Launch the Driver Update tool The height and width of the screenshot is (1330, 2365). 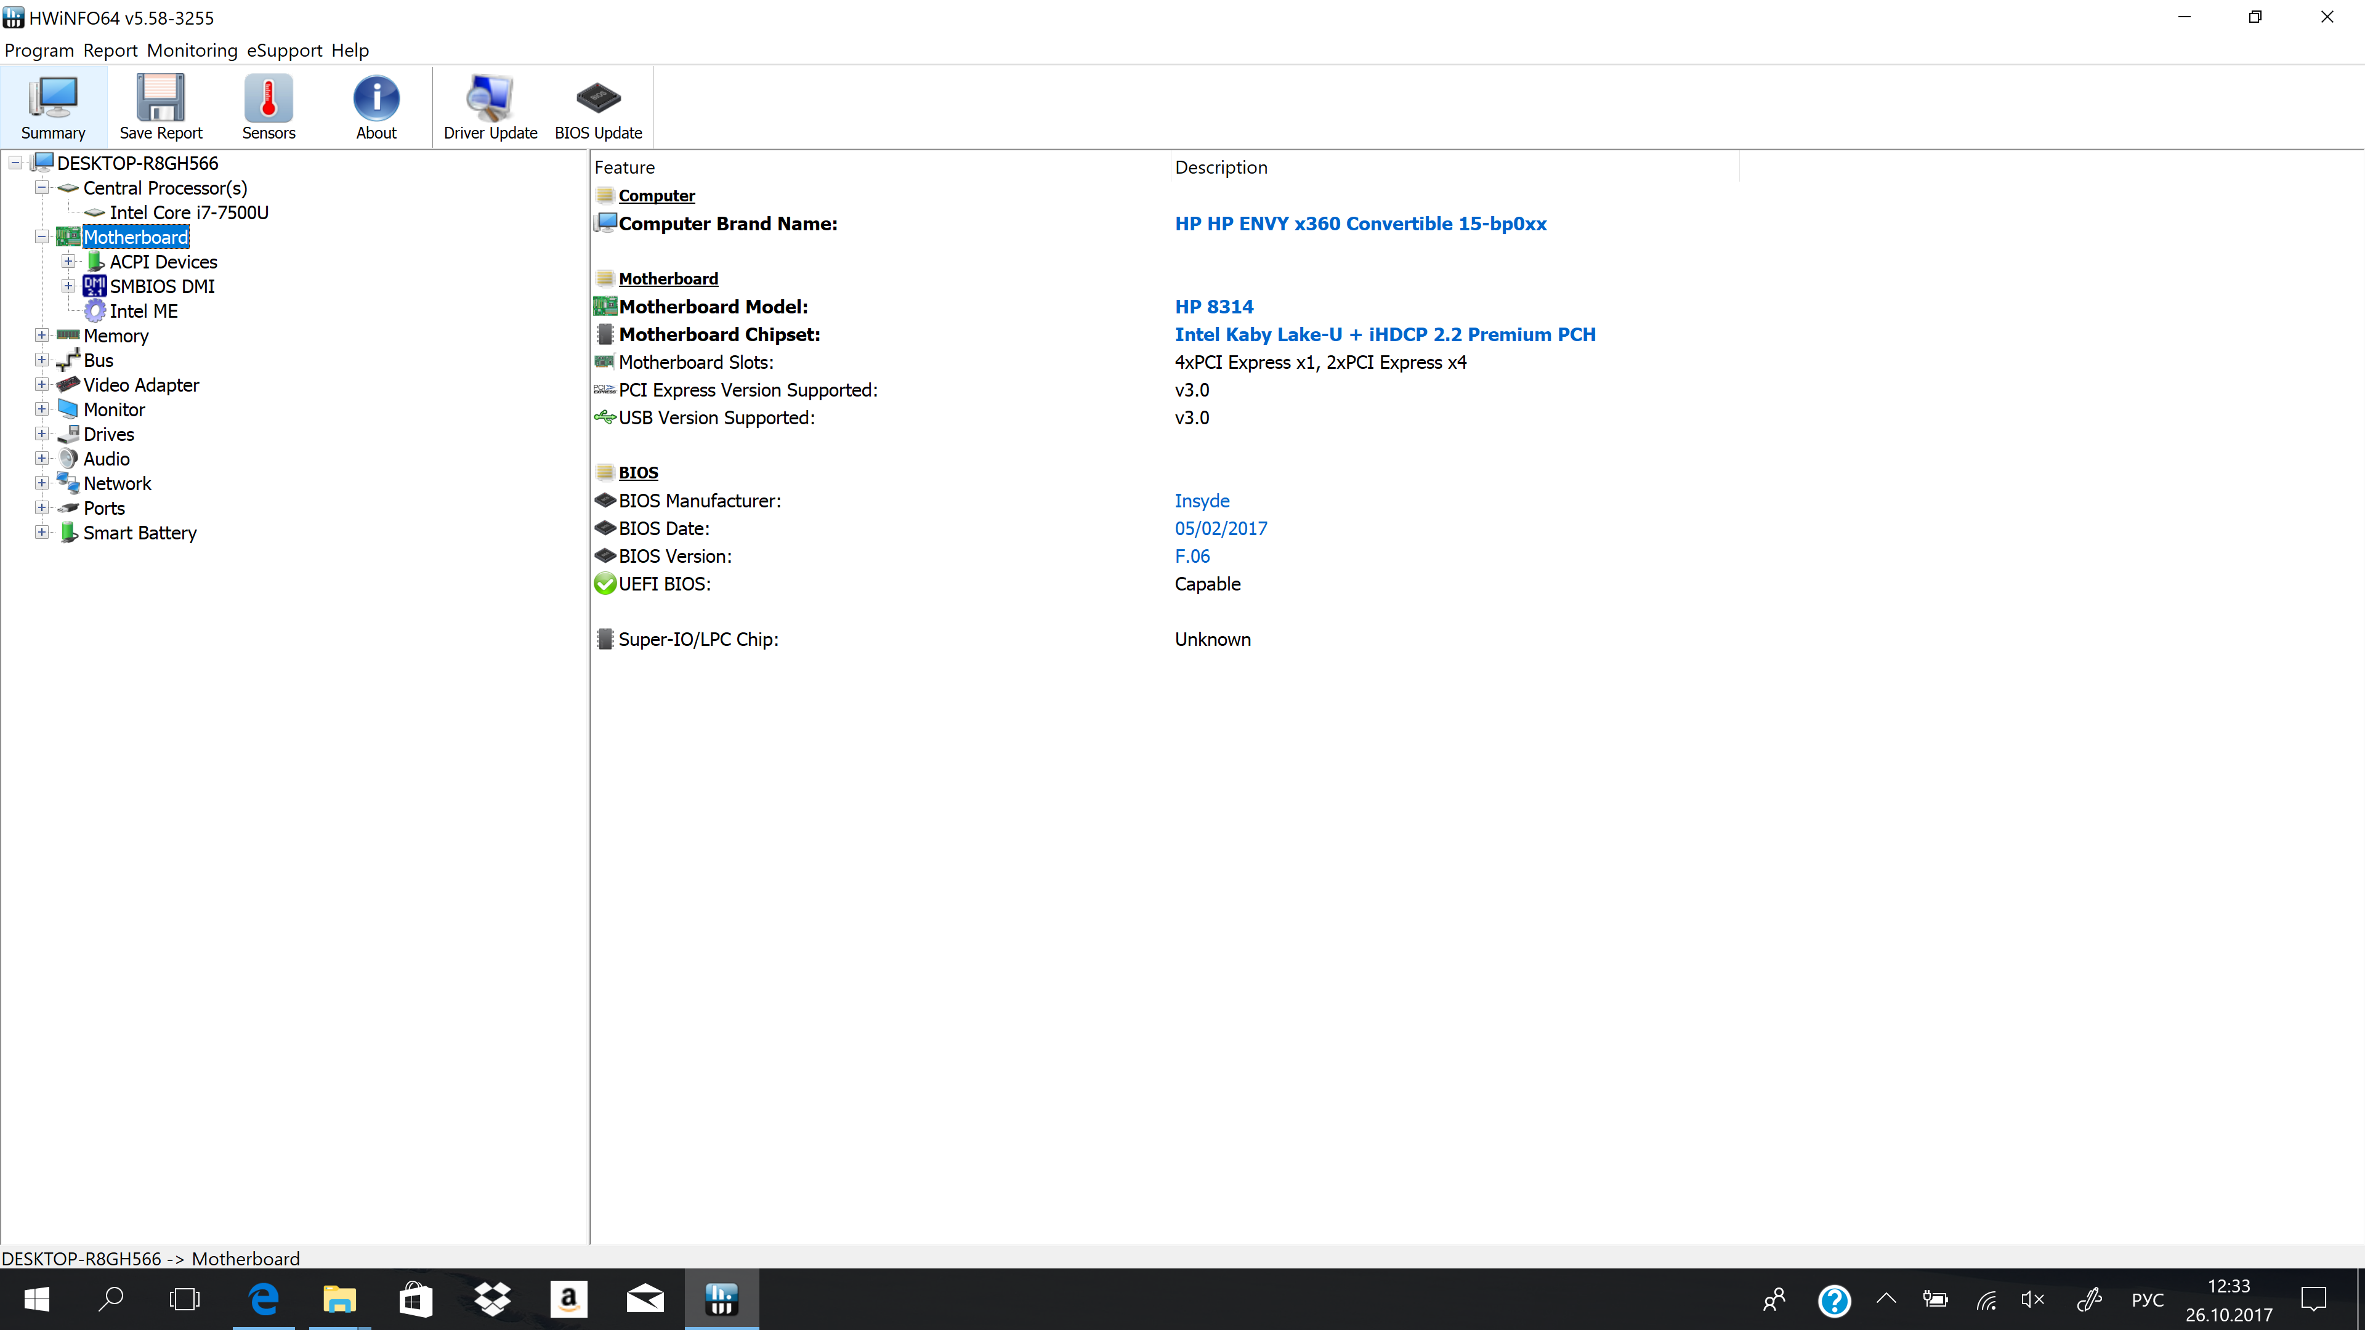coord(490,107)
